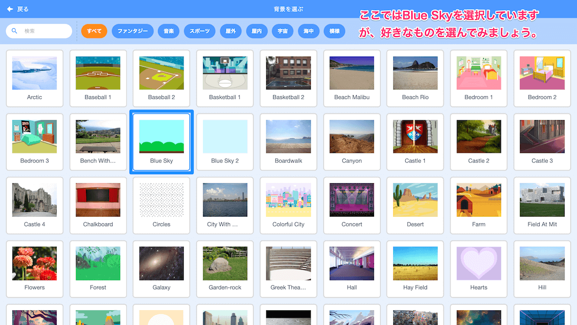The width and height of the screenshot is (577, 325).
Task: Select the すべて category filter
Action: tap(94, 31)
